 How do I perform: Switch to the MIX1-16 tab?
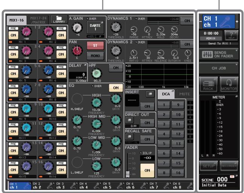pyautogui.click(x=17, y=20)
